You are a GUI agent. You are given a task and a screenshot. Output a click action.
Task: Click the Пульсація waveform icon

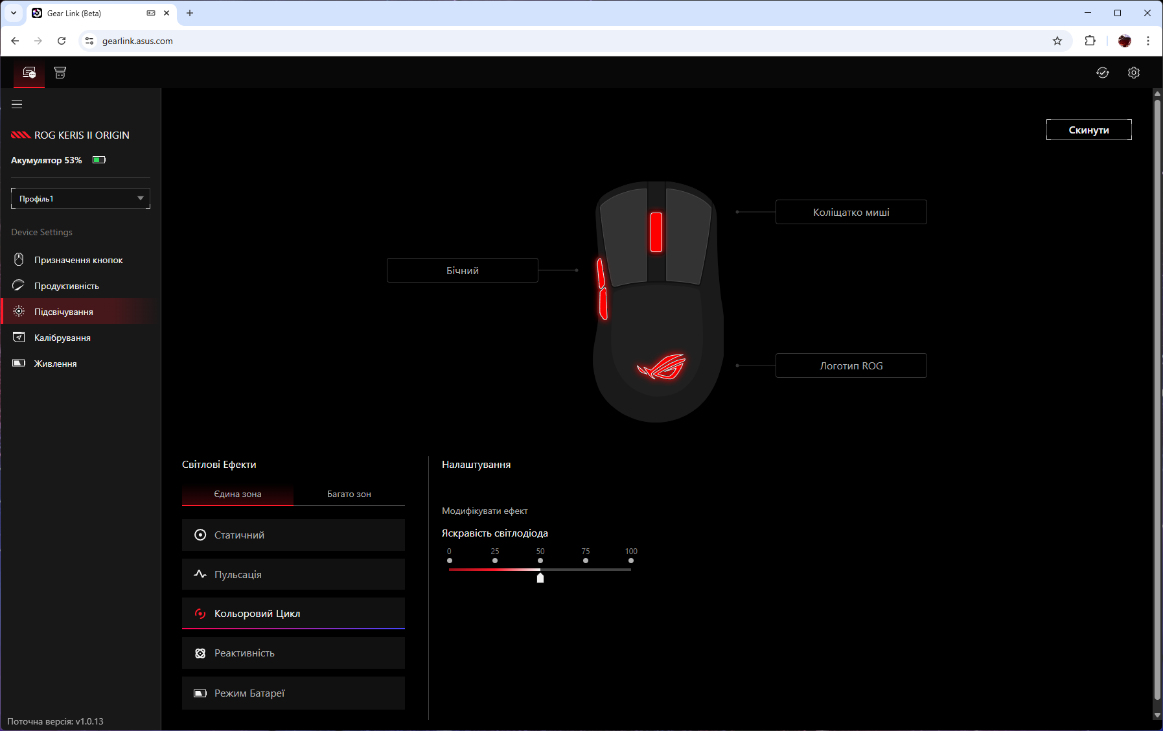point(200,574)
